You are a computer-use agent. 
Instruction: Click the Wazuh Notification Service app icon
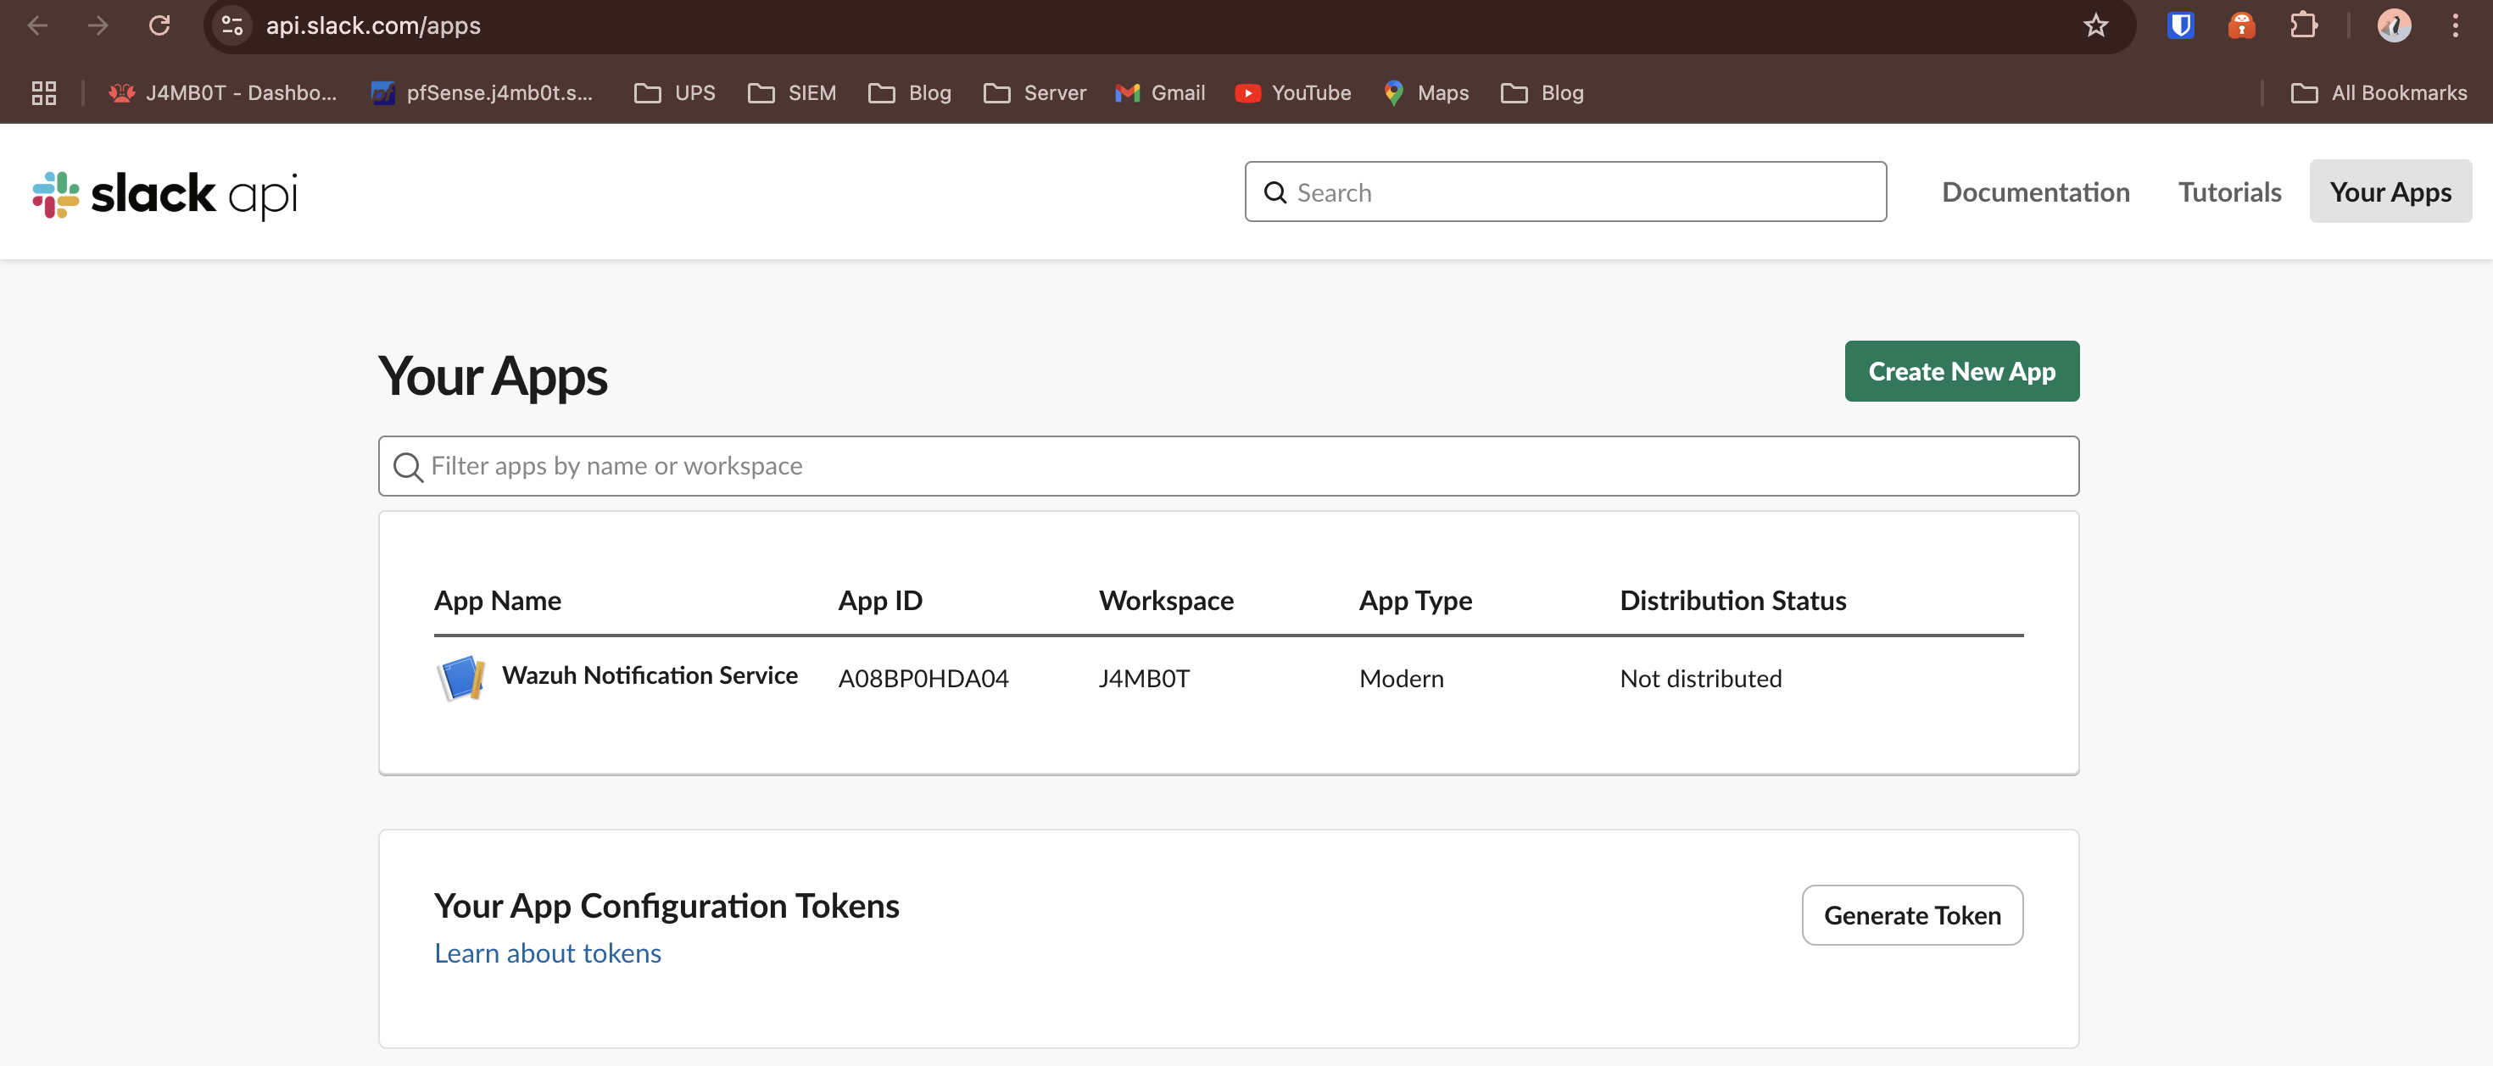(460, 677)
